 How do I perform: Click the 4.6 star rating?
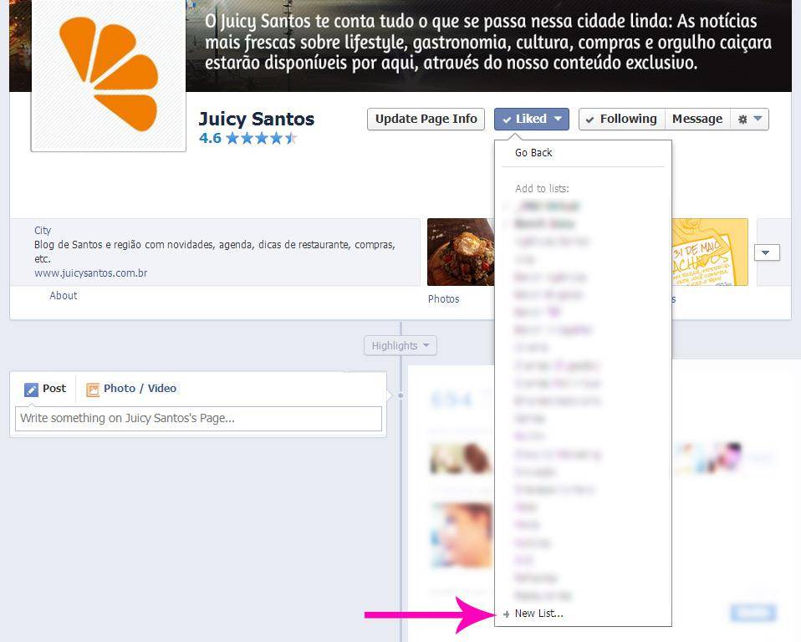click(248, 139)
